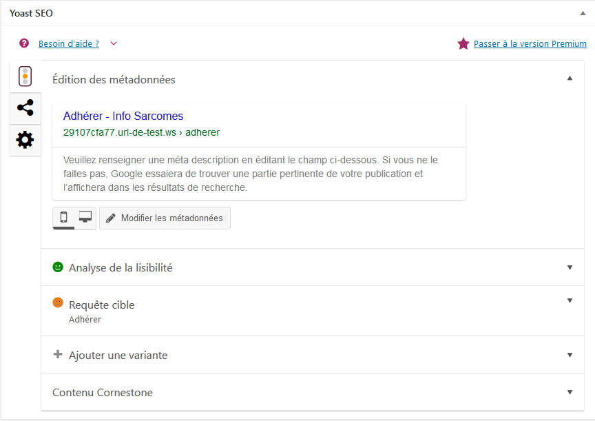Select the mobile preview phone icon

click(64, 217)
